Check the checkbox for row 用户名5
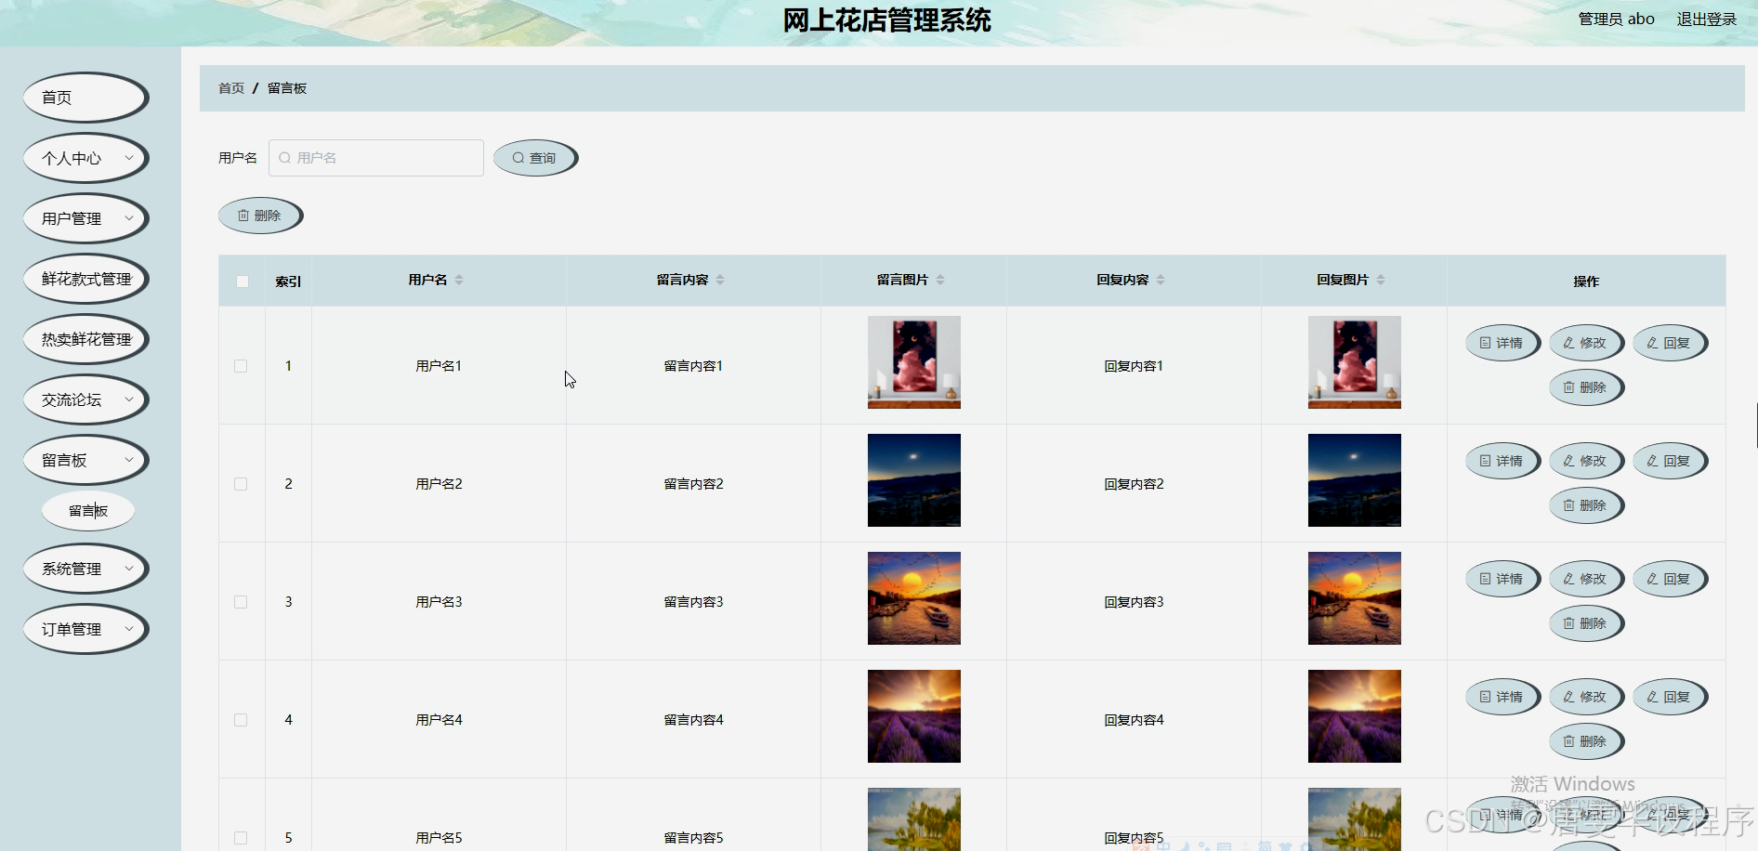1758x851 pixels. point(241,838)
